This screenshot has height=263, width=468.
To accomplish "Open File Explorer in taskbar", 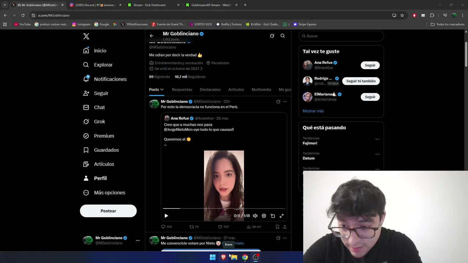I will click(x=234, y=257).
